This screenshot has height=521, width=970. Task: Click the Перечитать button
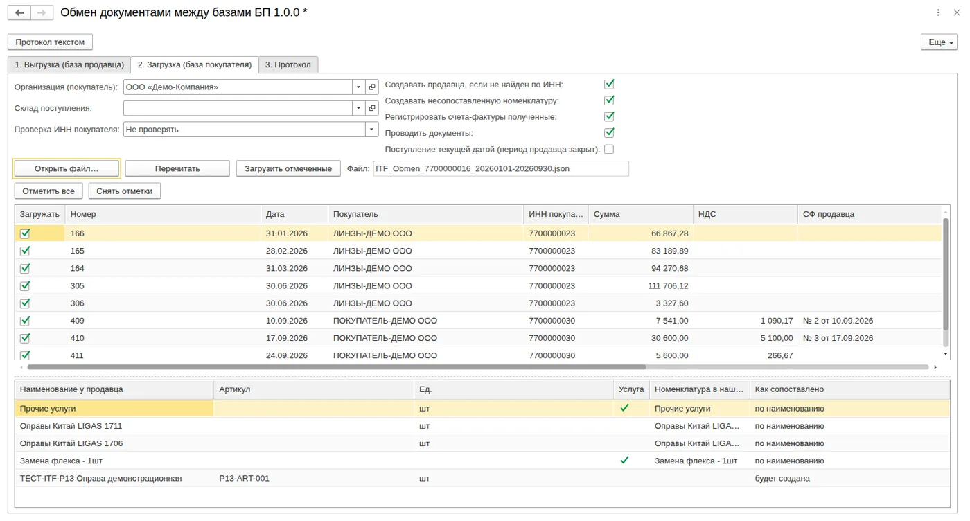tap(177, 168)
